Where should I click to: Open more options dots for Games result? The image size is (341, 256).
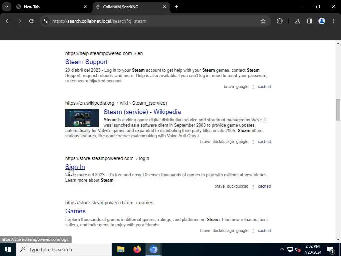[253, 231]
